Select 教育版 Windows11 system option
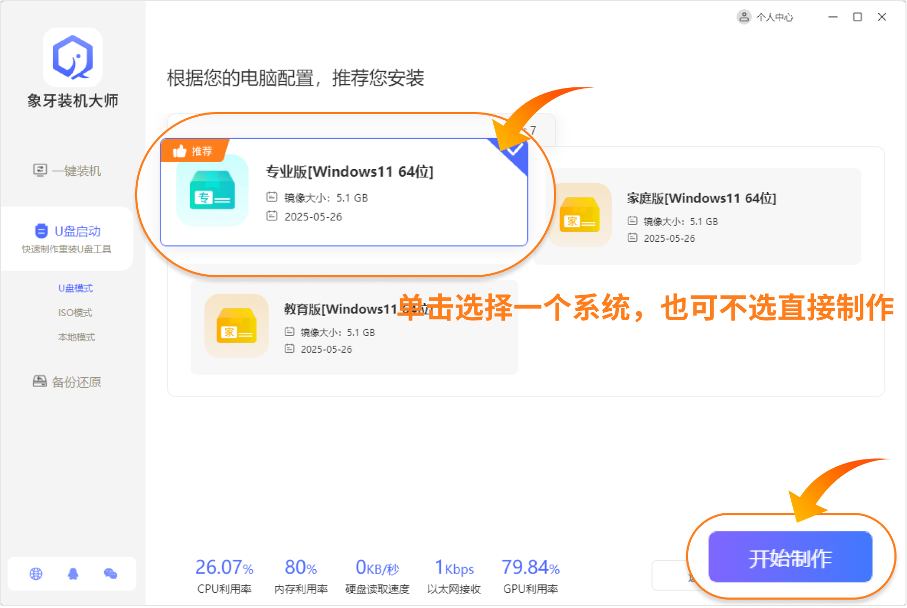907x608 pixels. [340, 309]
